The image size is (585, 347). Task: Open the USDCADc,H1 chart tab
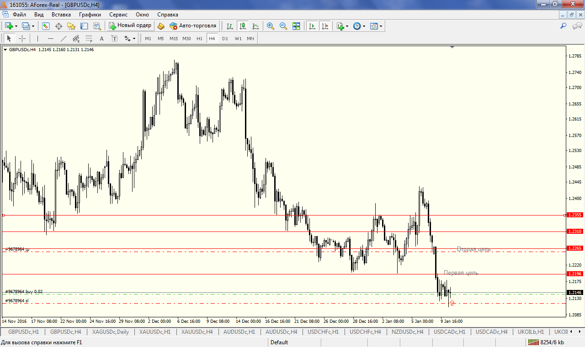[450, 332]
